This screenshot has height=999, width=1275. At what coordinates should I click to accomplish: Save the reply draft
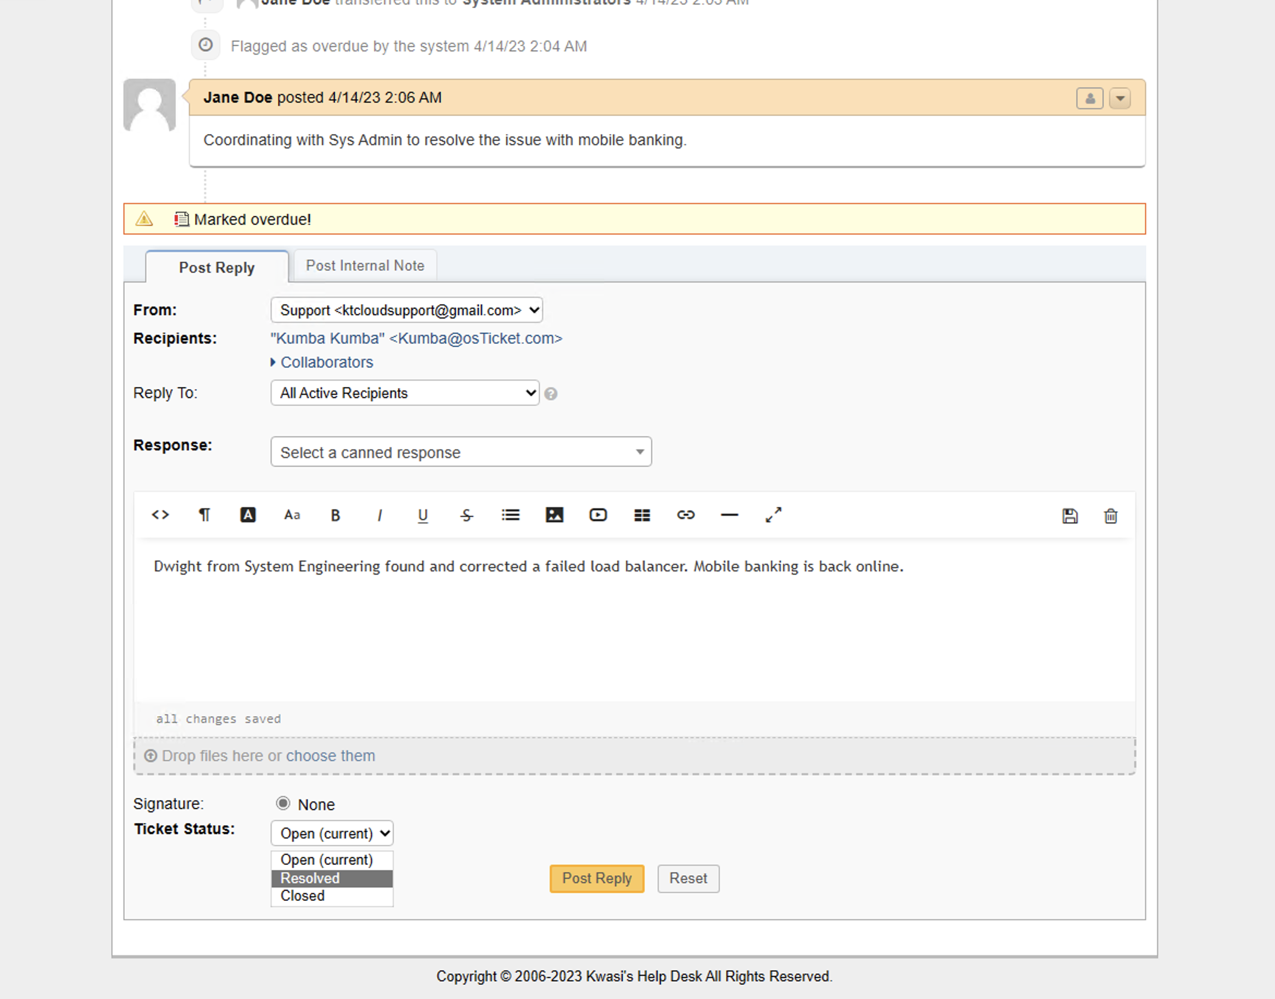click(1070, 515)
